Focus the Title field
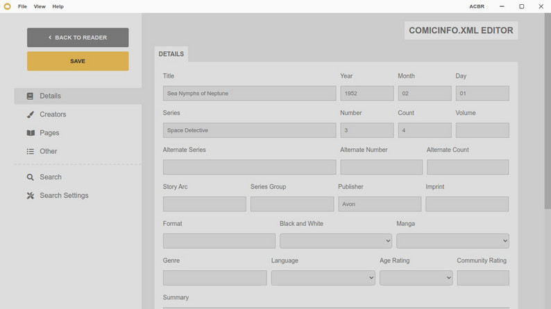Viewport: 551px width, 309px height. click(250, 94)
